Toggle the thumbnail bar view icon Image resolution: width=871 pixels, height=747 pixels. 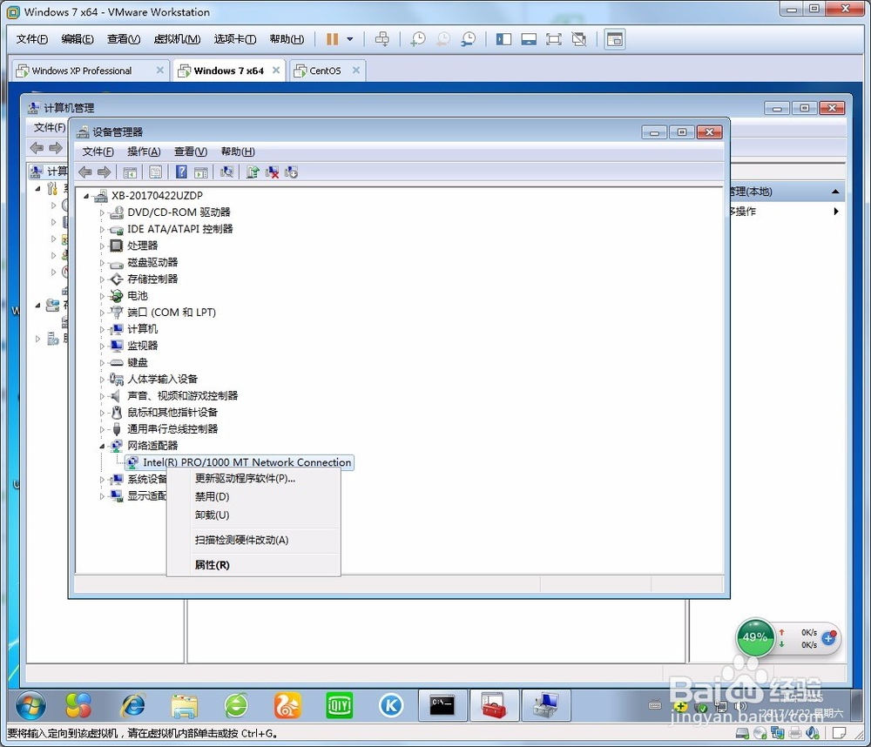point(529,39)
